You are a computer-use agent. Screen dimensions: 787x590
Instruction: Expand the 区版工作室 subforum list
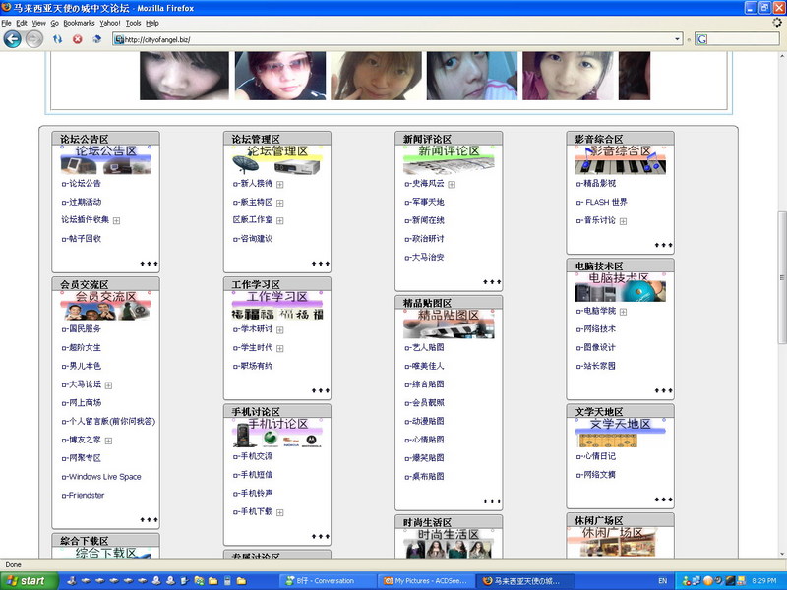(280, 220)
